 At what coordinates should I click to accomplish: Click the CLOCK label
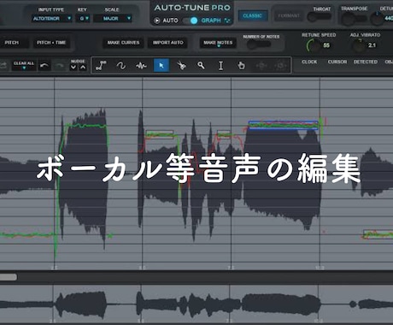[x=309, y=62]
